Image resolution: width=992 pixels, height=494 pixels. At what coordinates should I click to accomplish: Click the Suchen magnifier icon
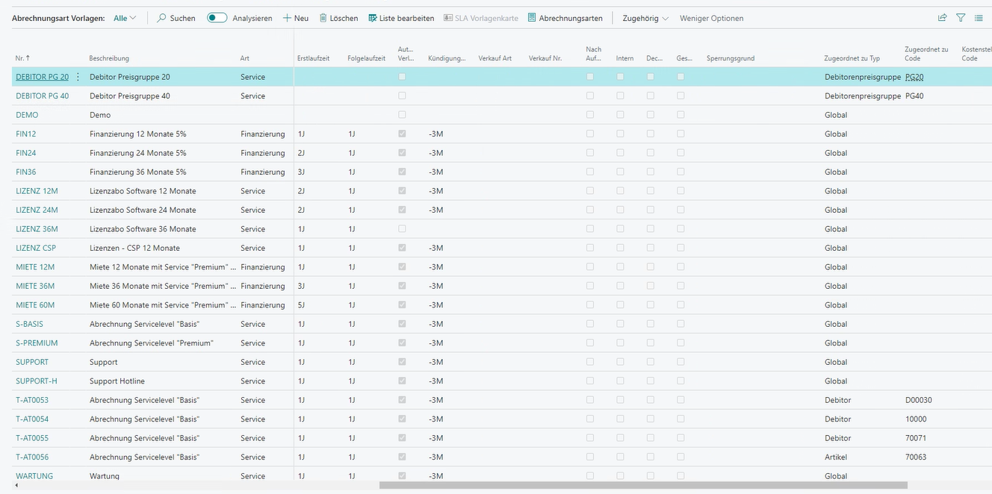click(161, 18)
